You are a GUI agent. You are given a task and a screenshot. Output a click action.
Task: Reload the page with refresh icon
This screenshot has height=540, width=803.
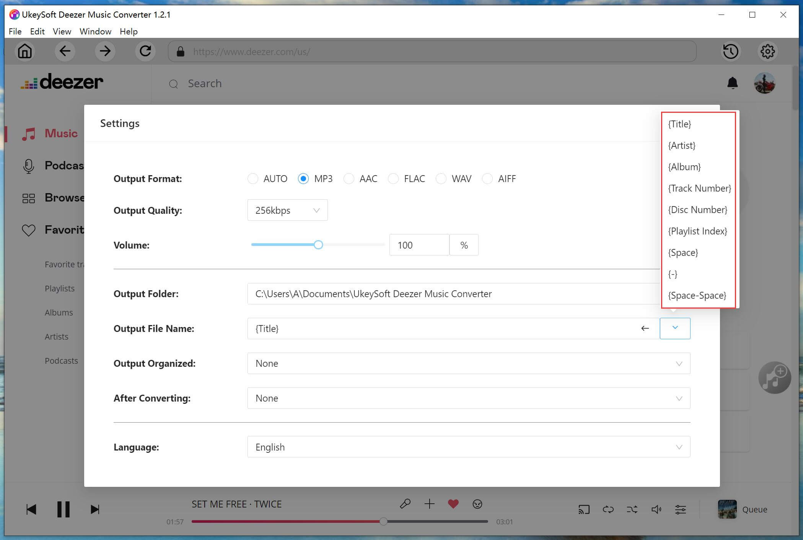pos(145,51)
